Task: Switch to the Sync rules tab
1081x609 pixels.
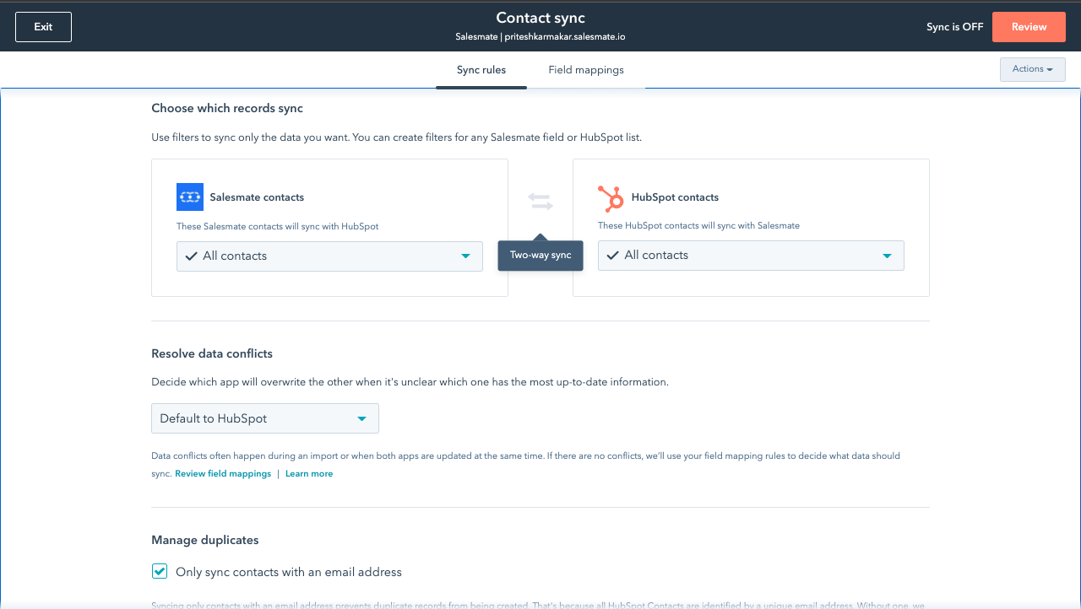Action: [x=481, y=70]
